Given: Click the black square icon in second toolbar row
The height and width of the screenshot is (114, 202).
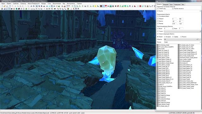Looking at the screenshot, I should (x=76, y=9).
